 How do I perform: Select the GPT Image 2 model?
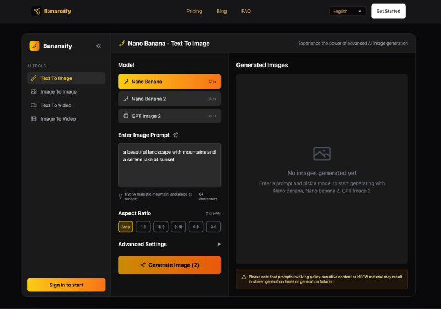(170, 116)
